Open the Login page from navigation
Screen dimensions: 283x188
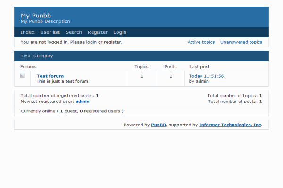pyautogui.click(x=120, y=32)
